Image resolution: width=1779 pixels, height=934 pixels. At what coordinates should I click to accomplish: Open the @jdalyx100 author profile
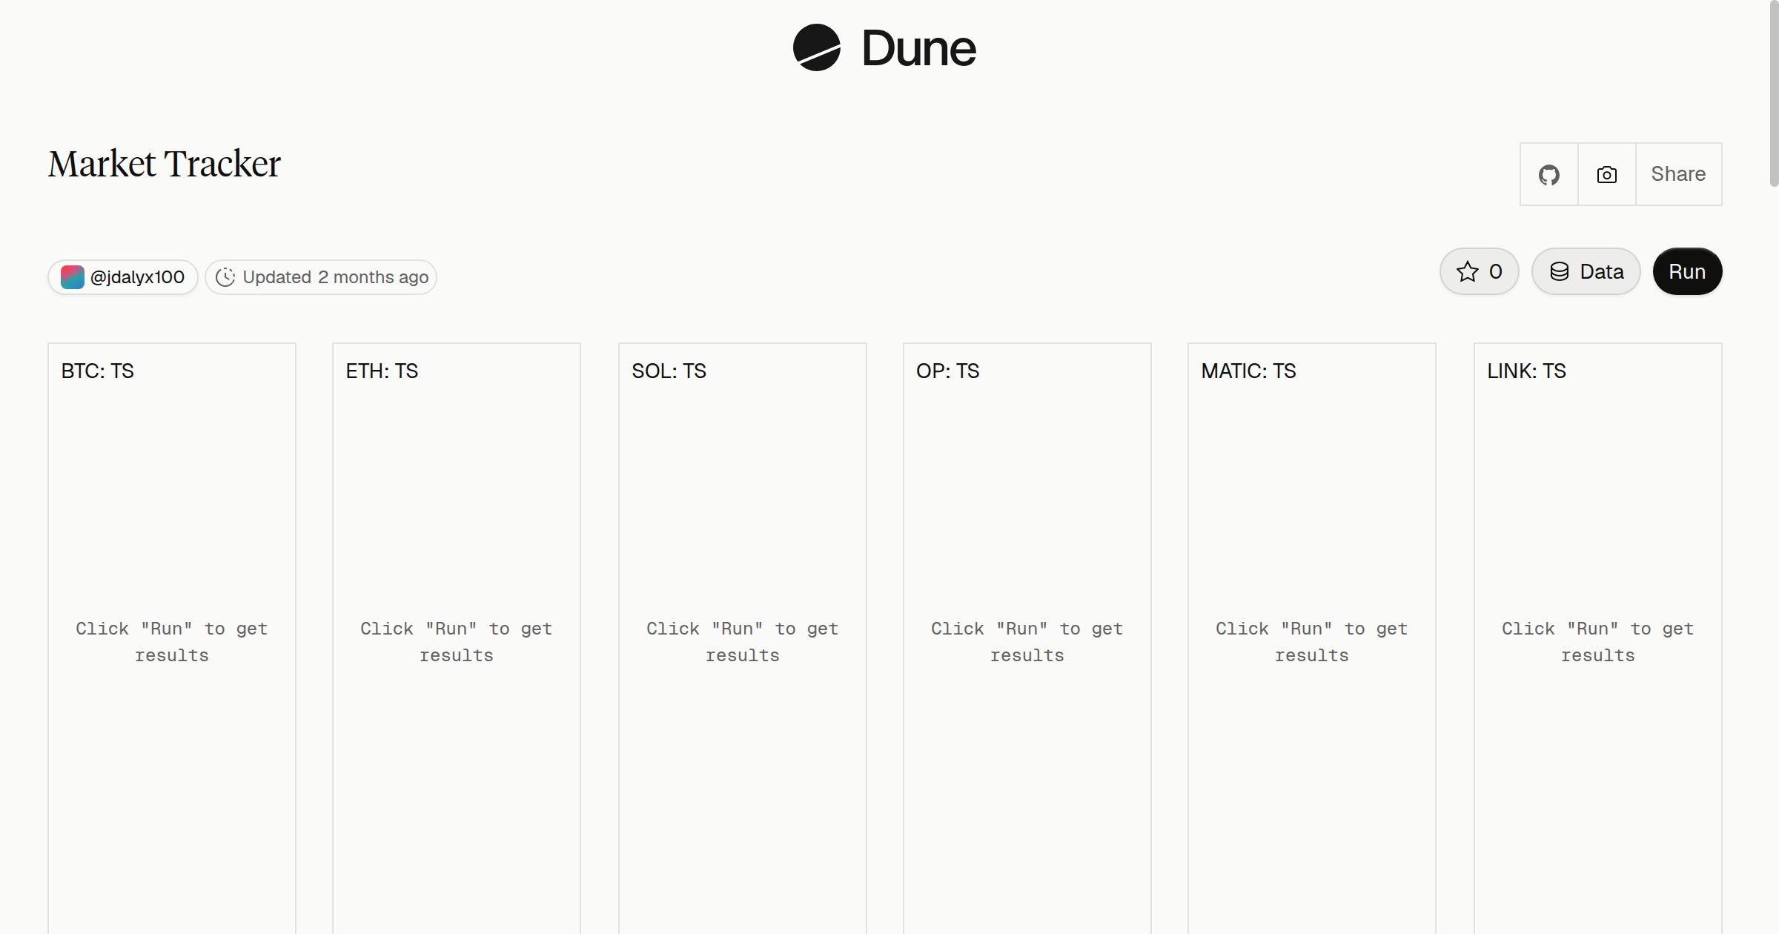pos(123,277)
